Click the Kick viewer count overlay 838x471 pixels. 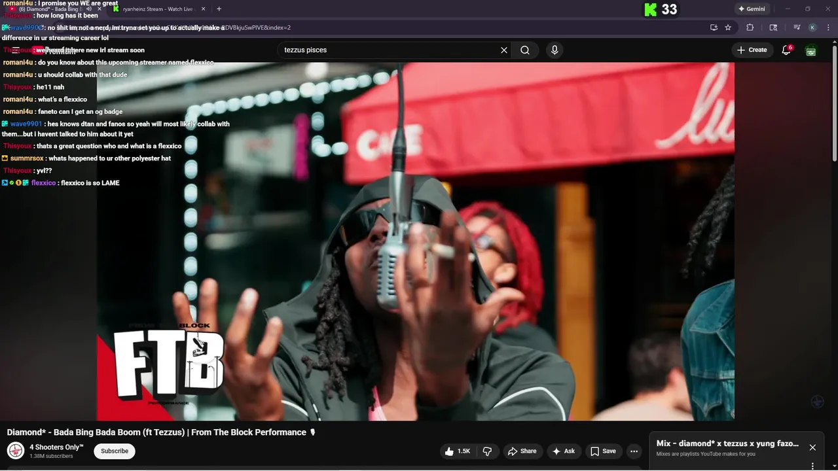point(661,9)
